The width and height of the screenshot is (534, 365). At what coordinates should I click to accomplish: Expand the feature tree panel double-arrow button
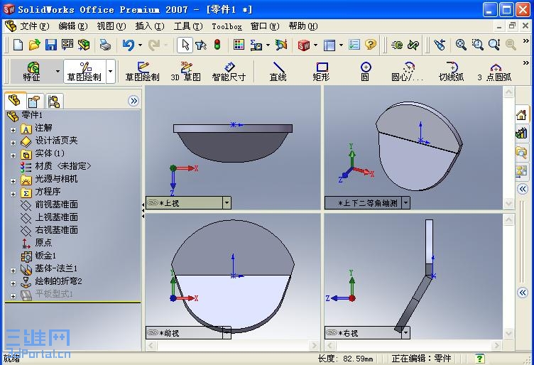[133, 101]
